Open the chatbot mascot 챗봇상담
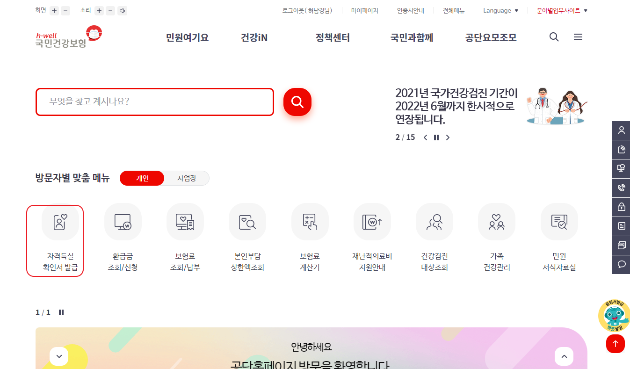630x369 pixels. (615, 316)
